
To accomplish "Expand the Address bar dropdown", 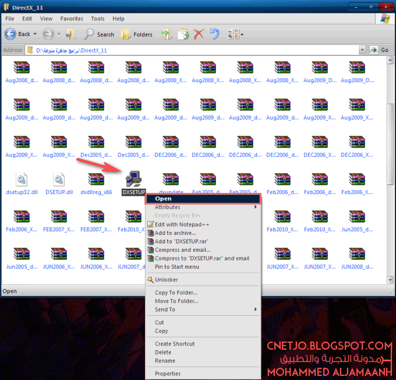I will click(x=362, y=50).
